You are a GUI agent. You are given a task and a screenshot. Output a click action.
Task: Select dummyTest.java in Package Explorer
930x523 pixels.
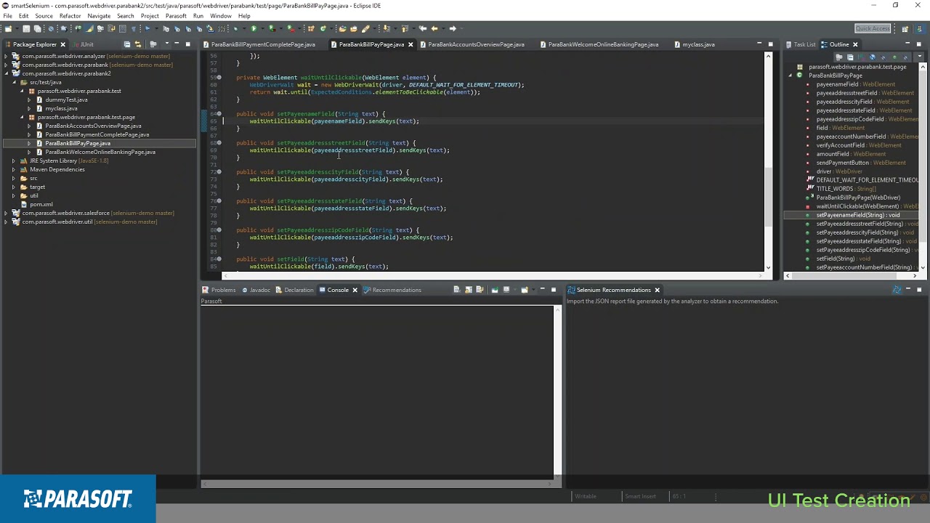coord(66,100)
